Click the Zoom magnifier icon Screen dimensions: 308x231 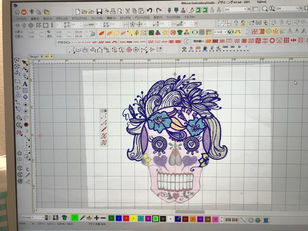(x=265, y=9)
